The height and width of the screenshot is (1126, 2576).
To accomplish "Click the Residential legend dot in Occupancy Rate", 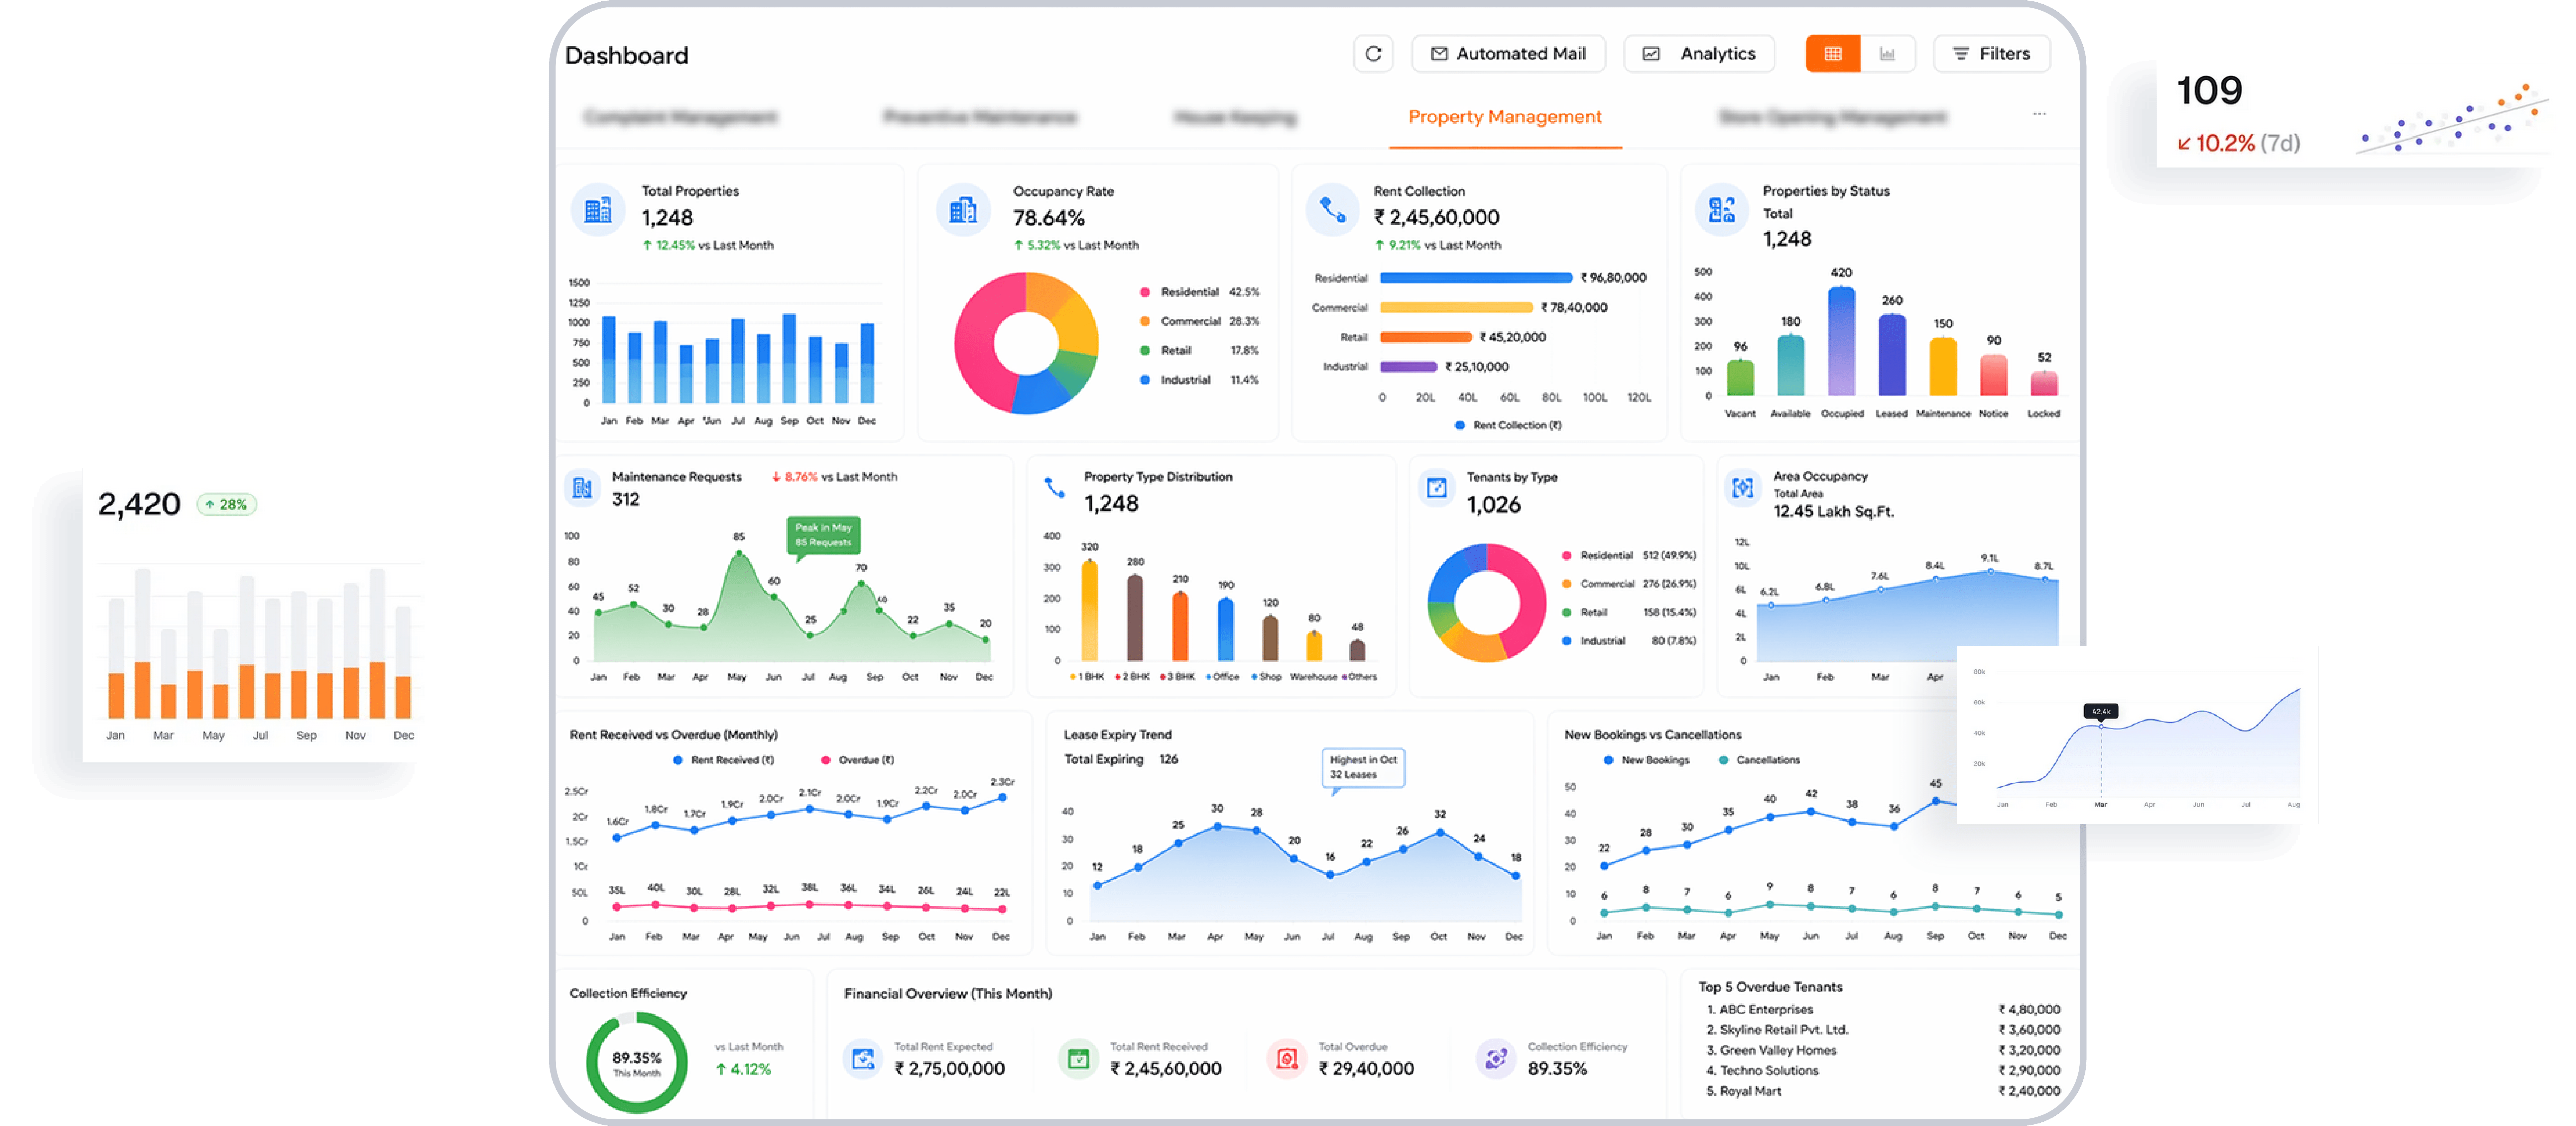I will click(x=1145, y=292).
